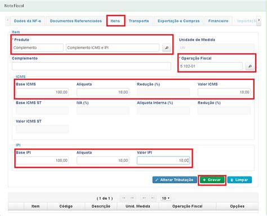Screen dimensions: 267x216
Task: Open the Financeiro tab
Action: click(218, 21)
